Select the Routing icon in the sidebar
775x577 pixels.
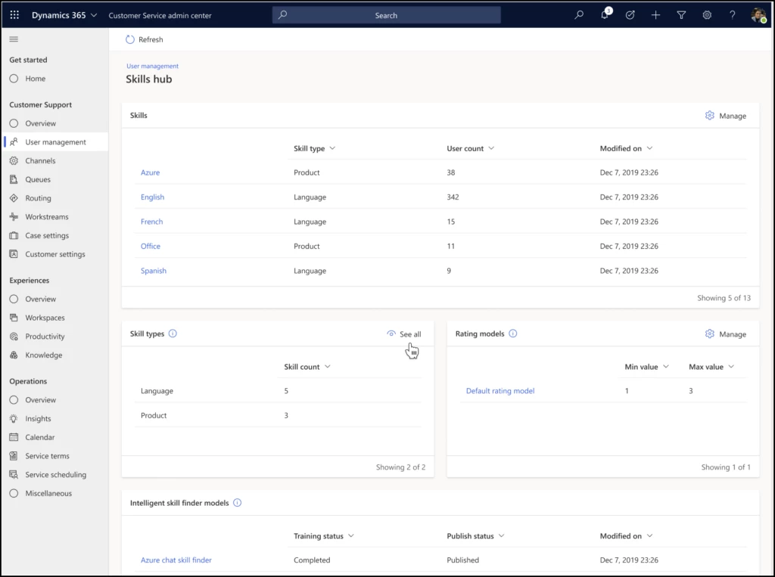click(13, 197)
